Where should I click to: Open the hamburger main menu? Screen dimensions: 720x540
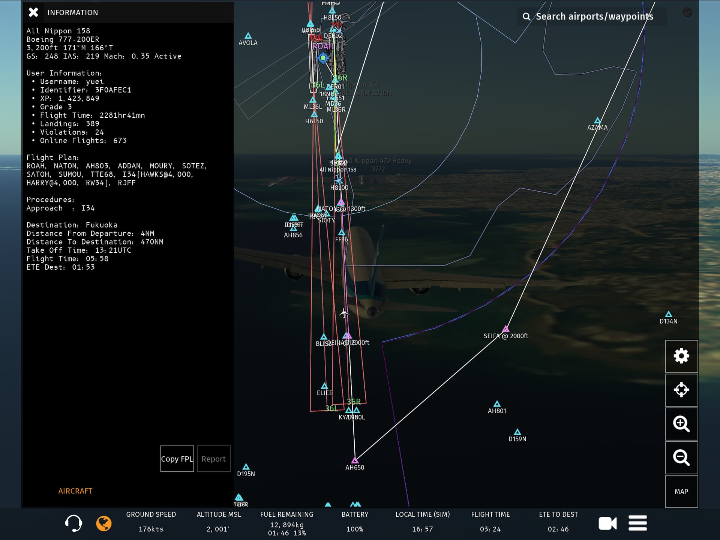click(637, 523)
